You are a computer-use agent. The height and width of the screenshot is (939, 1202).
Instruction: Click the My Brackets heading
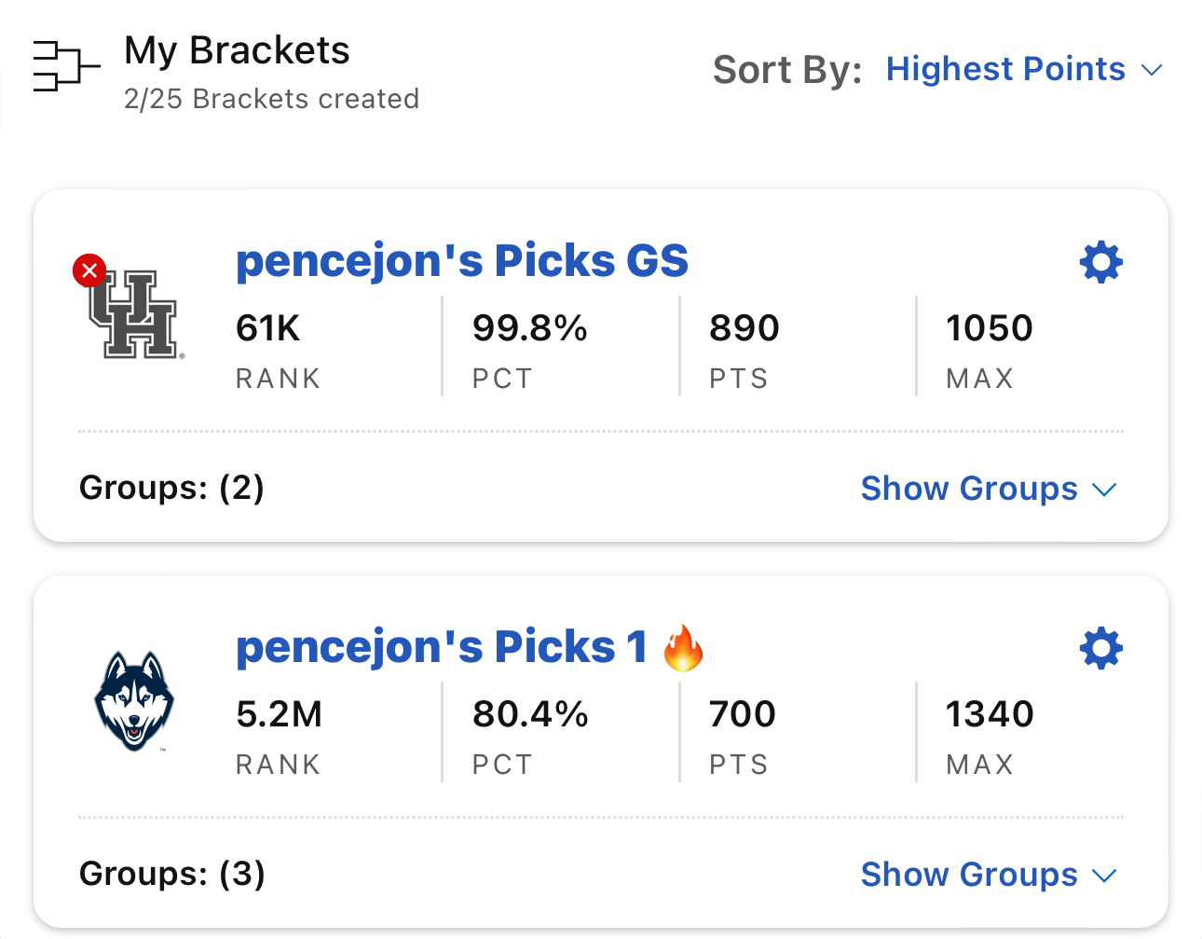click(x=237, y=50)
